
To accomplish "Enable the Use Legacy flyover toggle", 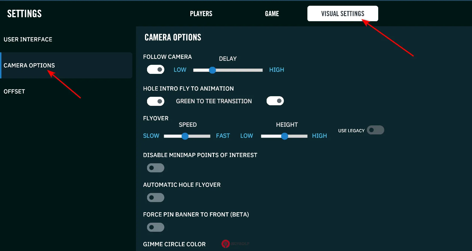I will [x=375, y=130].
